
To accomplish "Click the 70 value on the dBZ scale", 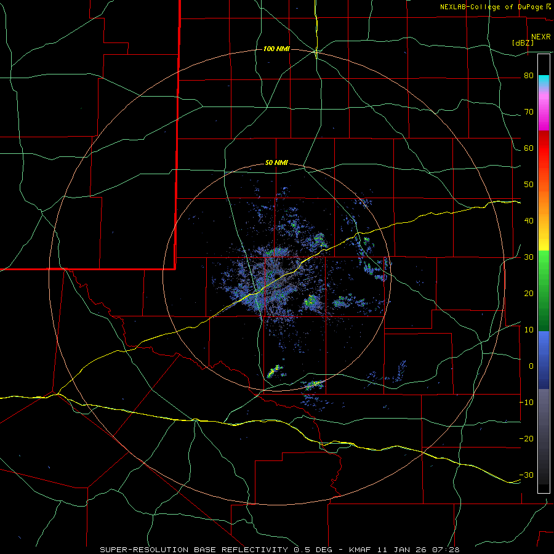I will (529, 112).
